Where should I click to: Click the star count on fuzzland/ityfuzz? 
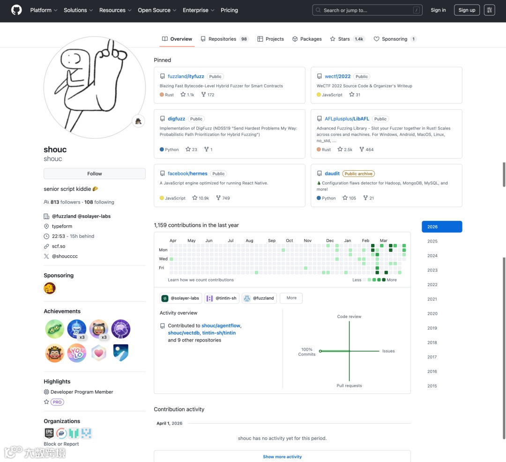click(x=187, y=95)
